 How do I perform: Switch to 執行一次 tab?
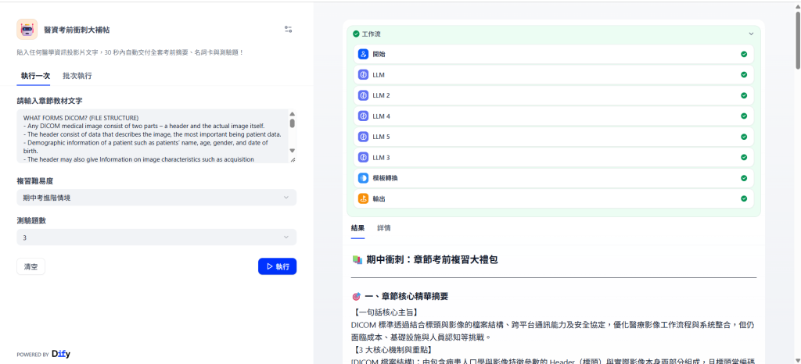coord(35,76)
